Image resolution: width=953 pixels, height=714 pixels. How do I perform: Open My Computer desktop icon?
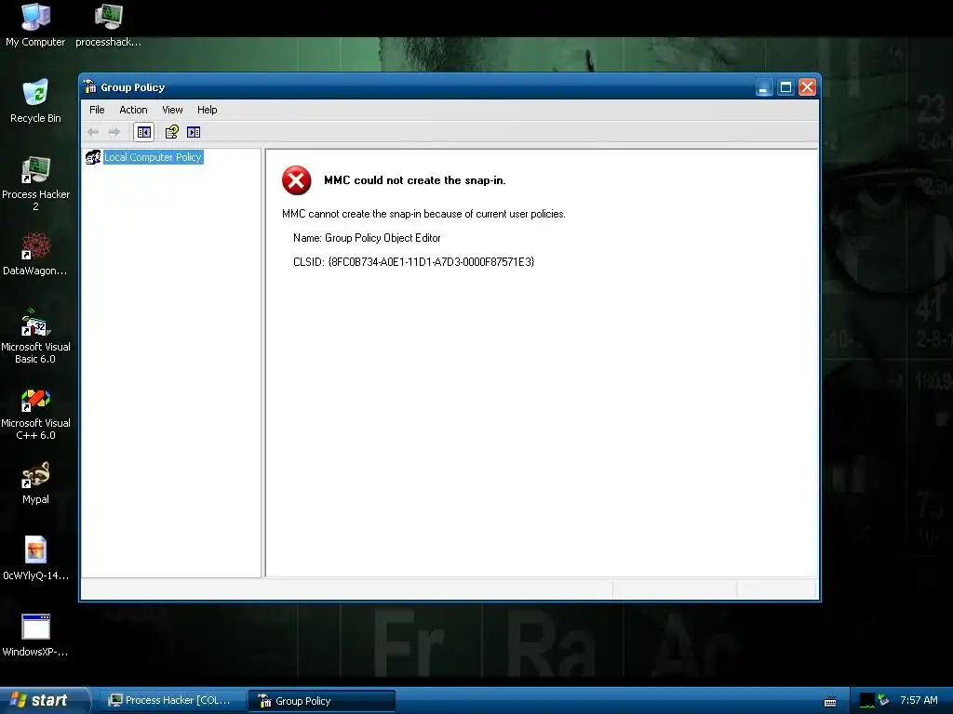(x=35, y=25)
